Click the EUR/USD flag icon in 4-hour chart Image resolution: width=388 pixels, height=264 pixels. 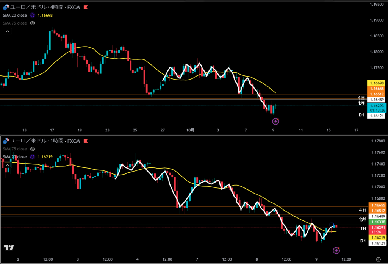pos(5,7)
